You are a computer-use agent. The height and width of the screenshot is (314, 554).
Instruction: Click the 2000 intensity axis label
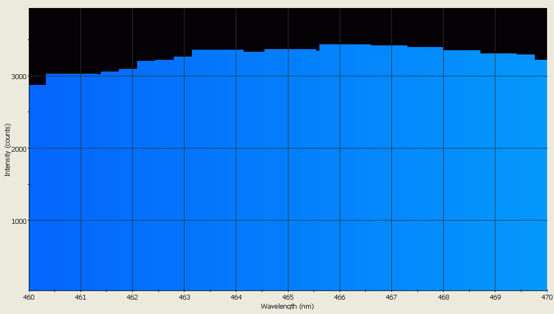point(19,148)
